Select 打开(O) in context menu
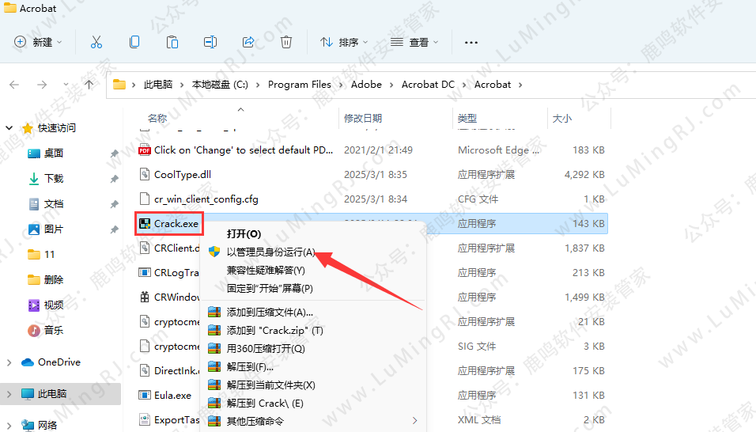This screenshot has height=432, width=756. pyautogui.click(x=244, y=234)
